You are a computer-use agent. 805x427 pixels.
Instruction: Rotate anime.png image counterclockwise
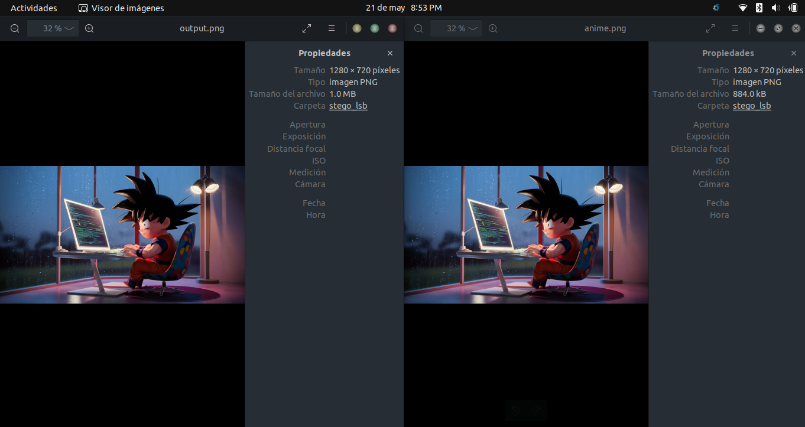(x=515, y=410)
